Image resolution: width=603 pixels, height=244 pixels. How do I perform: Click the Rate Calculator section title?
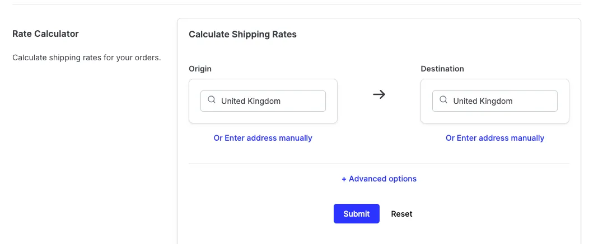(x=45, y=34)
